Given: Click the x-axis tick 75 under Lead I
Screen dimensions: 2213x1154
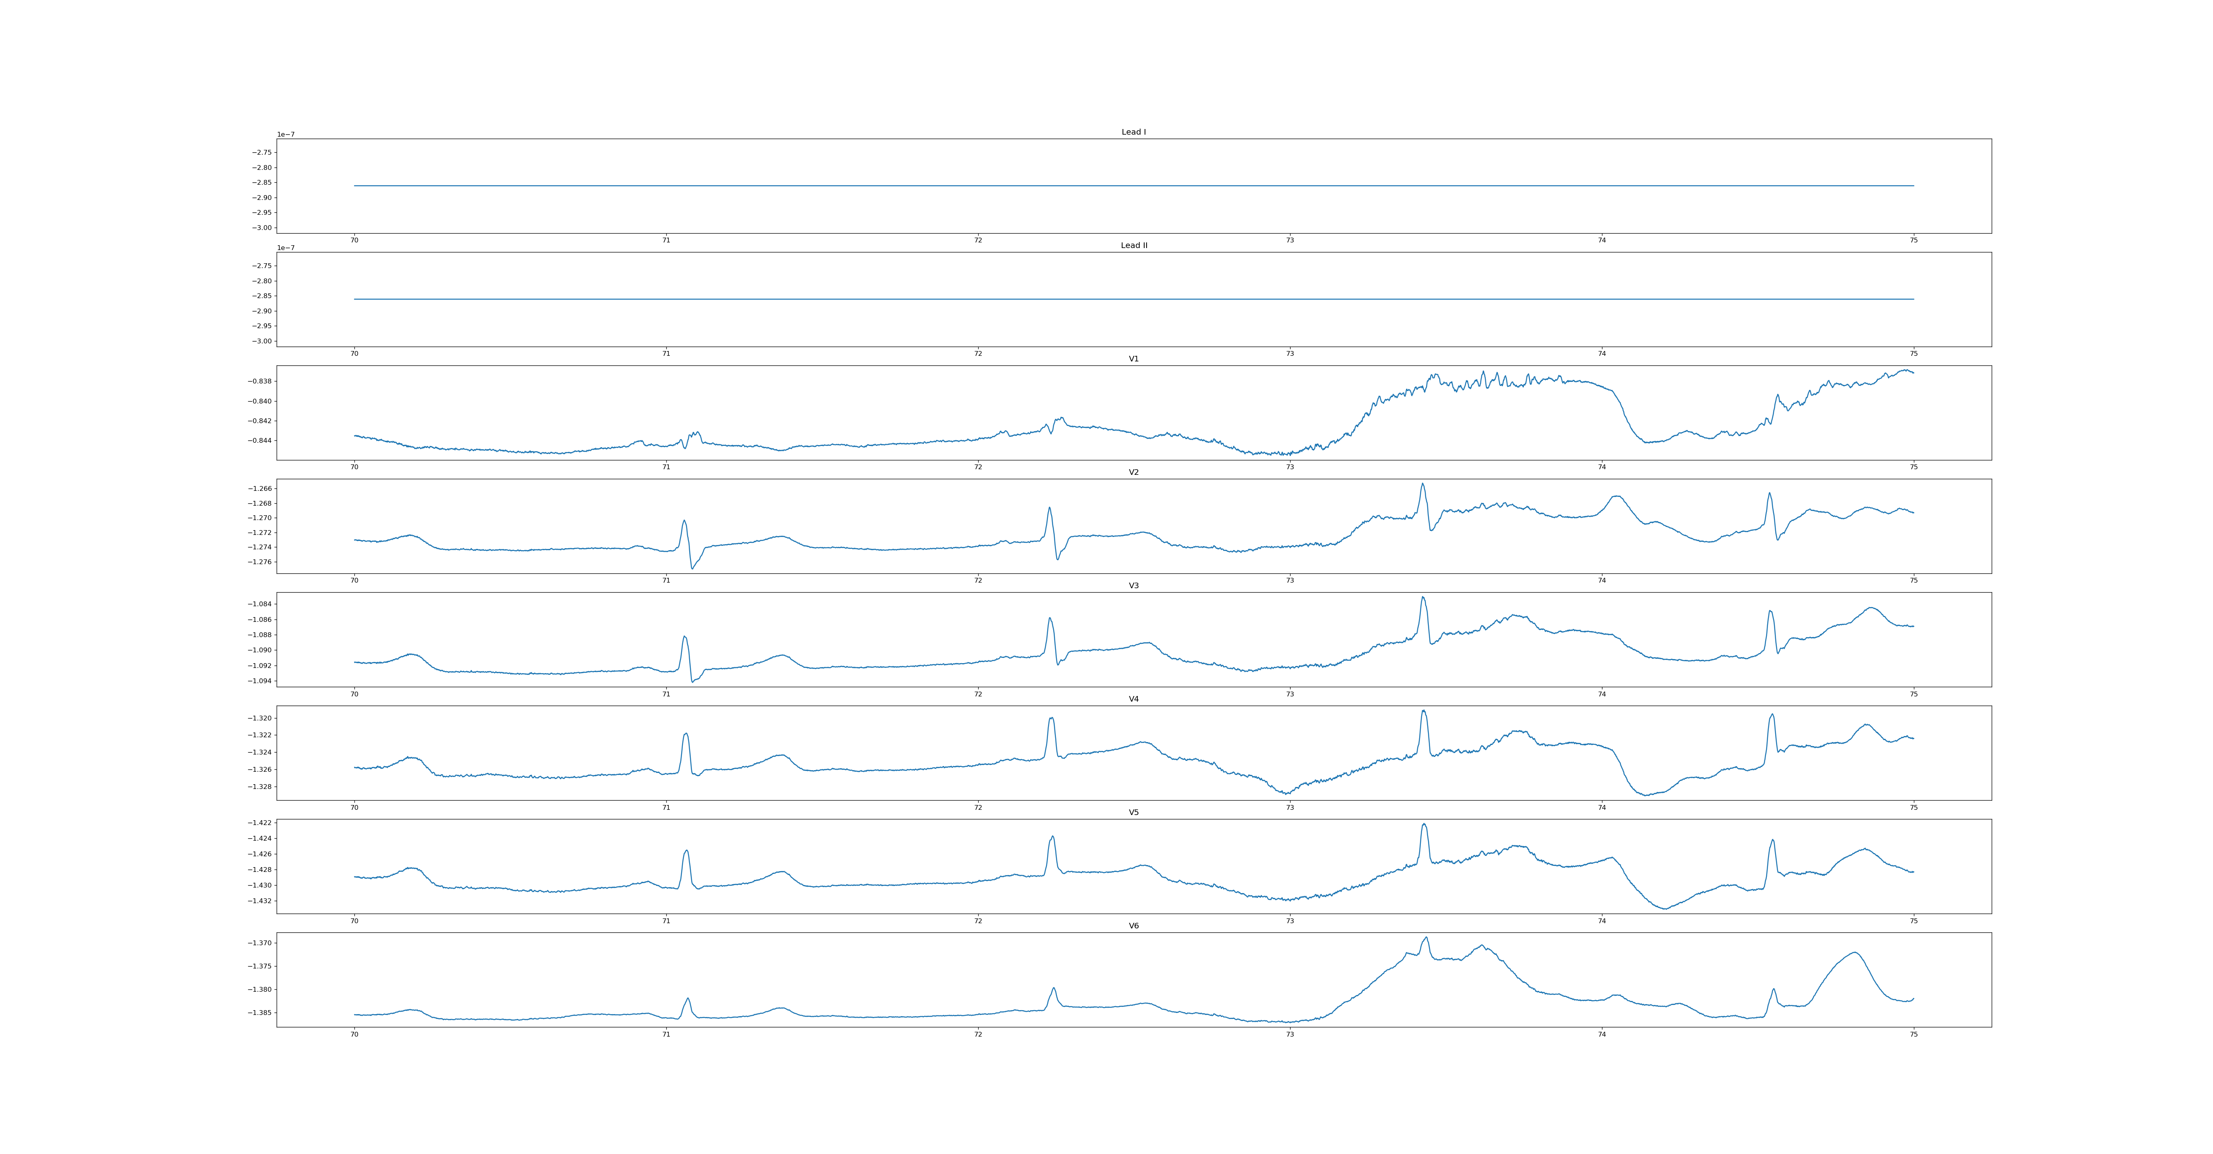Looking at the screenshot, I should point(1913,240).
